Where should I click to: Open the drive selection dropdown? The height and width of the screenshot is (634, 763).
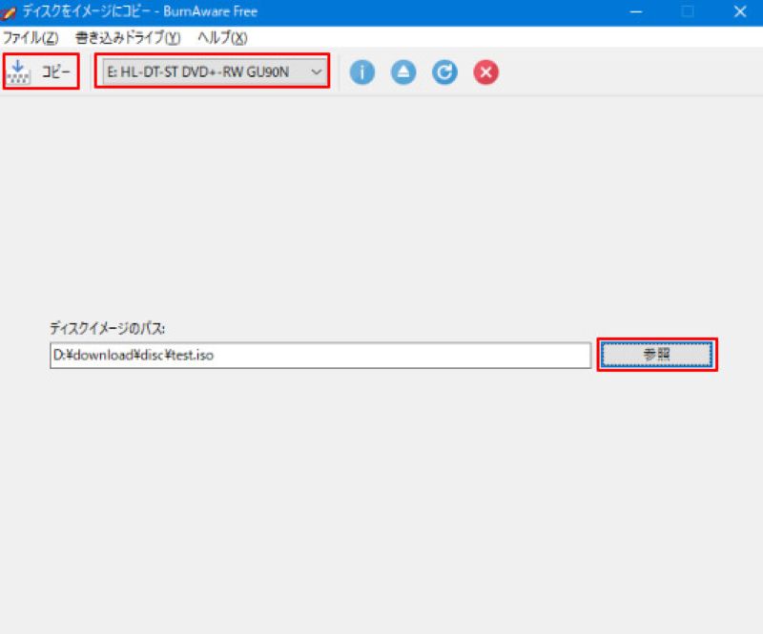[210, 72]
